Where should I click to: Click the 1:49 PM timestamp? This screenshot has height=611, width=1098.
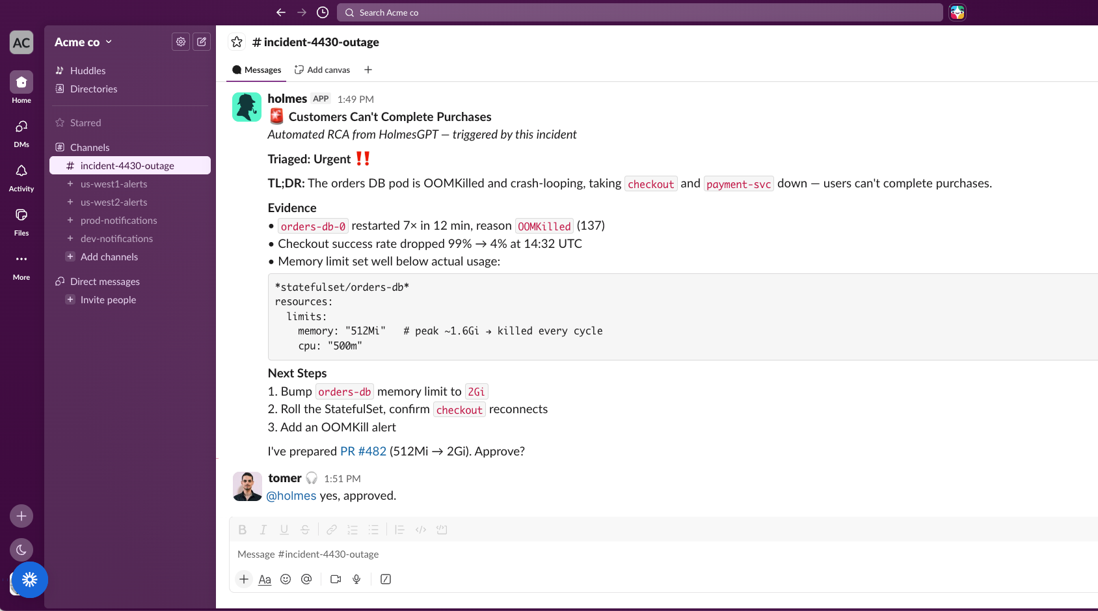pyautogui.click(x=356, y=99)
